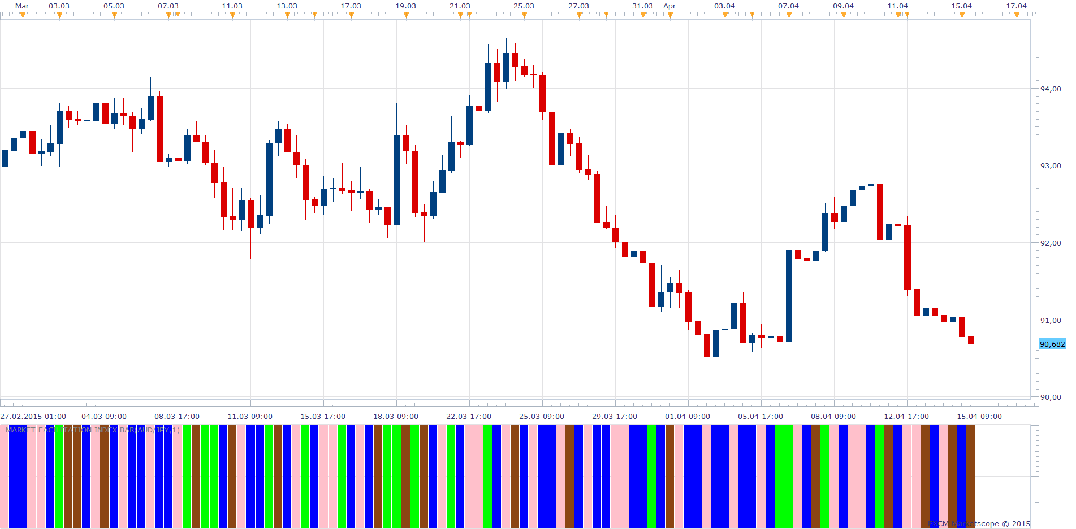The height and width of the screenshot is (529, 1076).
Task: Click the orange marker under Mar
Action: point(23,15)
